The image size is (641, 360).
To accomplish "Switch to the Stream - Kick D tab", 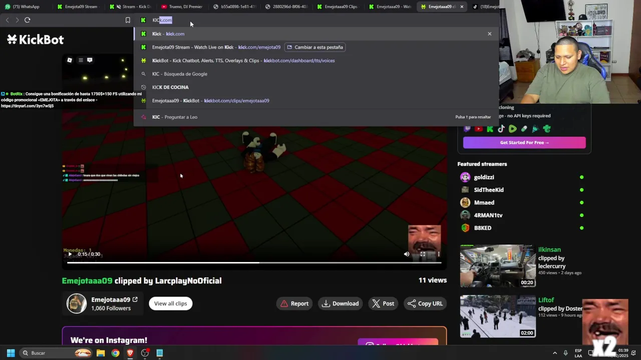I will (131, 6).
